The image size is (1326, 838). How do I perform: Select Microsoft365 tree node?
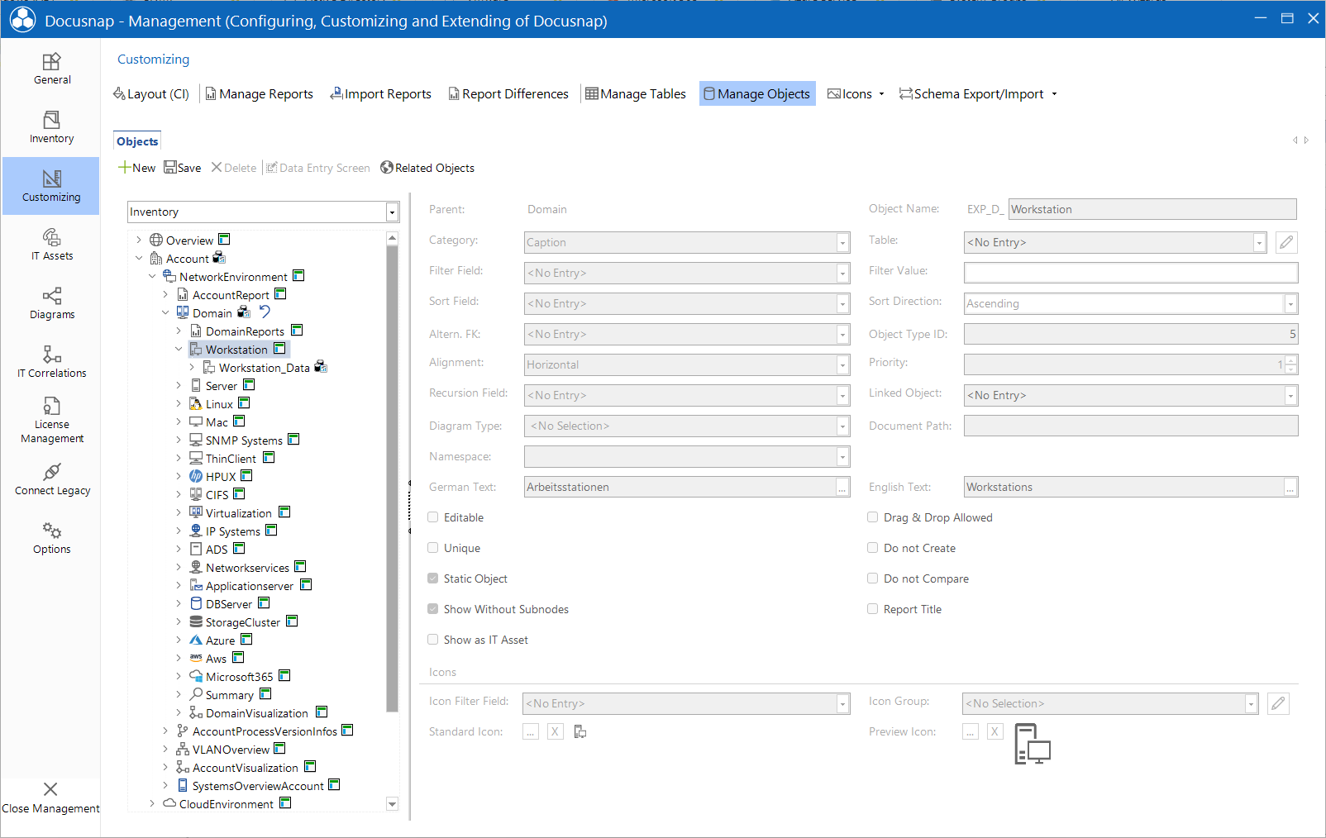pyautogui.click(x=239, y=677)
